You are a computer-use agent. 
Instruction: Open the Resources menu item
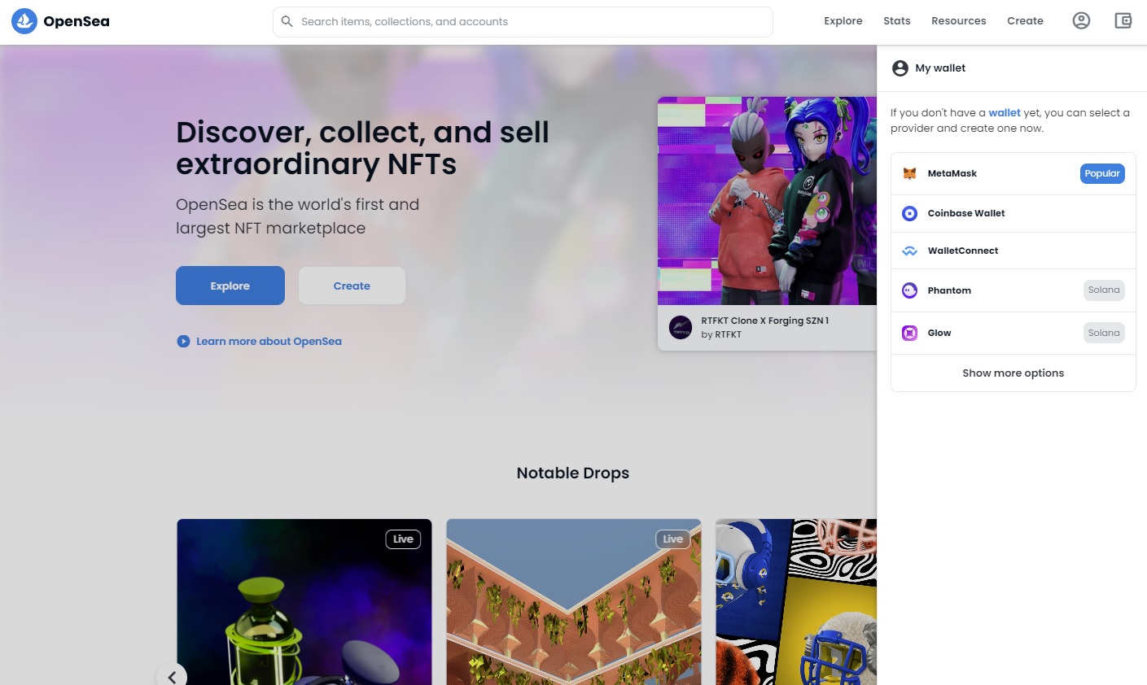click(x=958, y=20)
